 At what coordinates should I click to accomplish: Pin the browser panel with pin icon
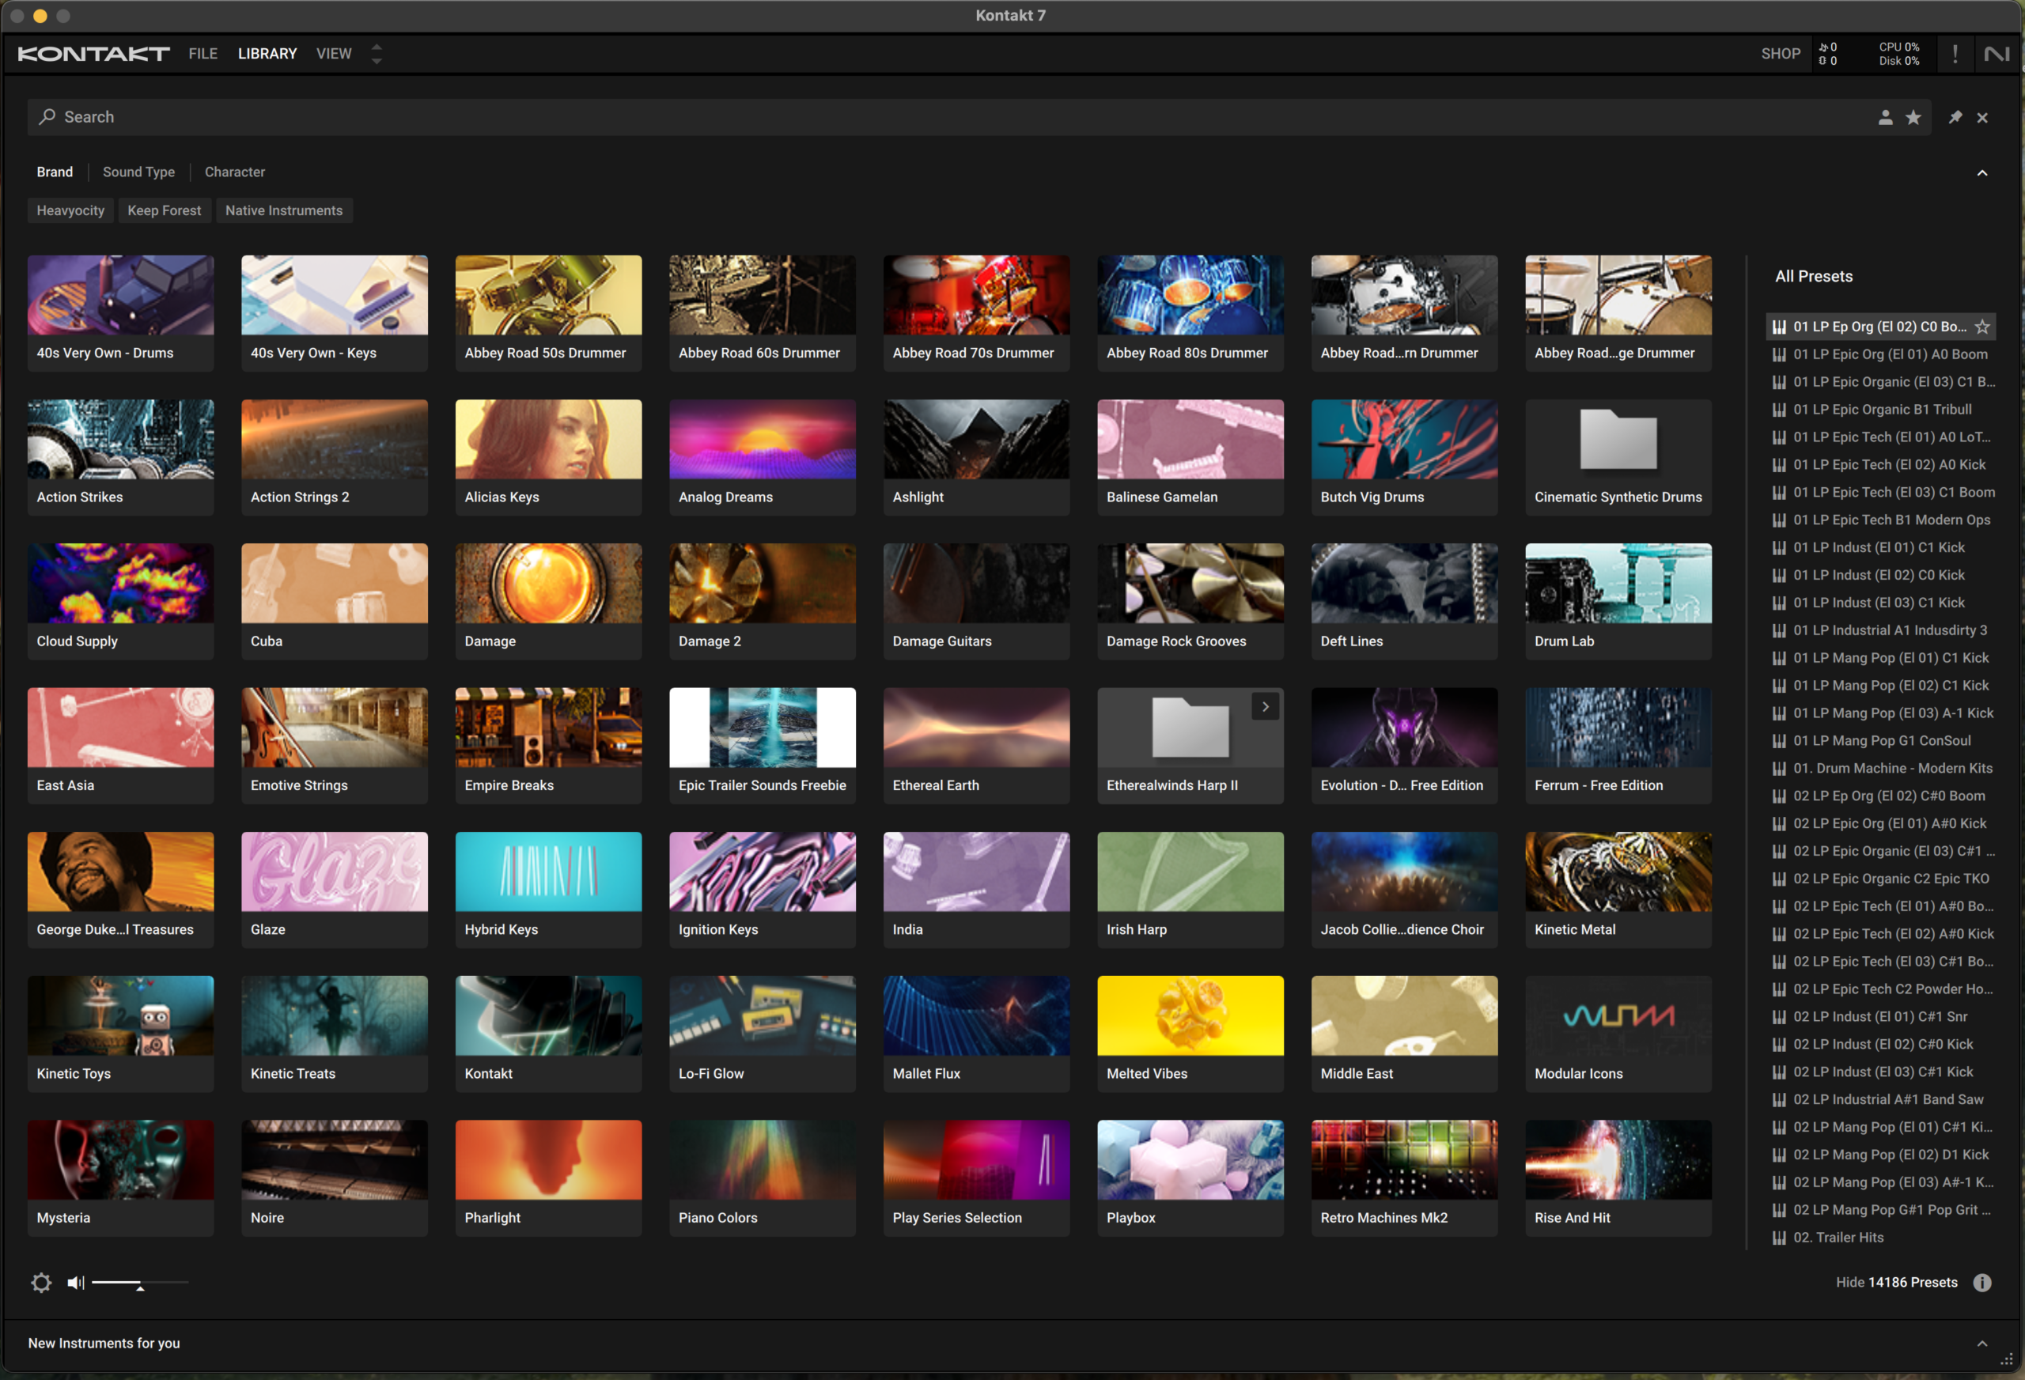pos(1955,117)
